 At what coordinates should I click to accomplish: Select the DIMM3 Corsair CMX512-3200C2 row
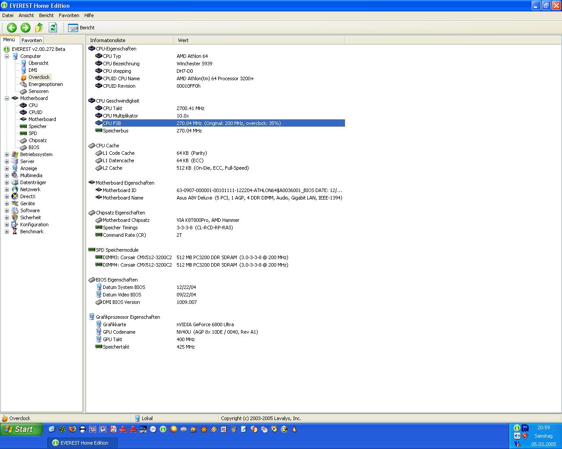point(220,257)
